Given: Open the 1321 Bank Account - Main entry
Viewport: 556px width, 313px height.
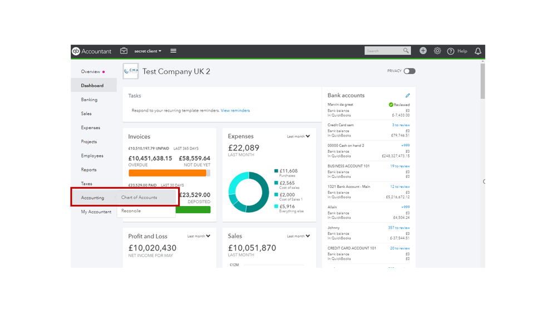Looking at the screenshot, I should (x=349, y=187).
